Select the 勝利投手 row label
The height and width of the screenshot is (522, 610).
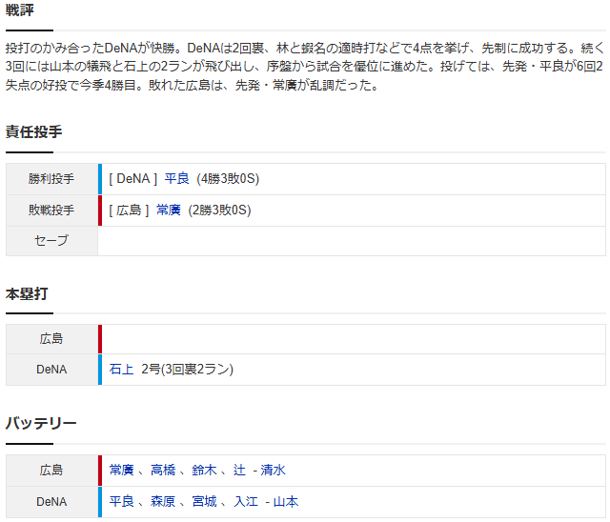pos(51,179)
